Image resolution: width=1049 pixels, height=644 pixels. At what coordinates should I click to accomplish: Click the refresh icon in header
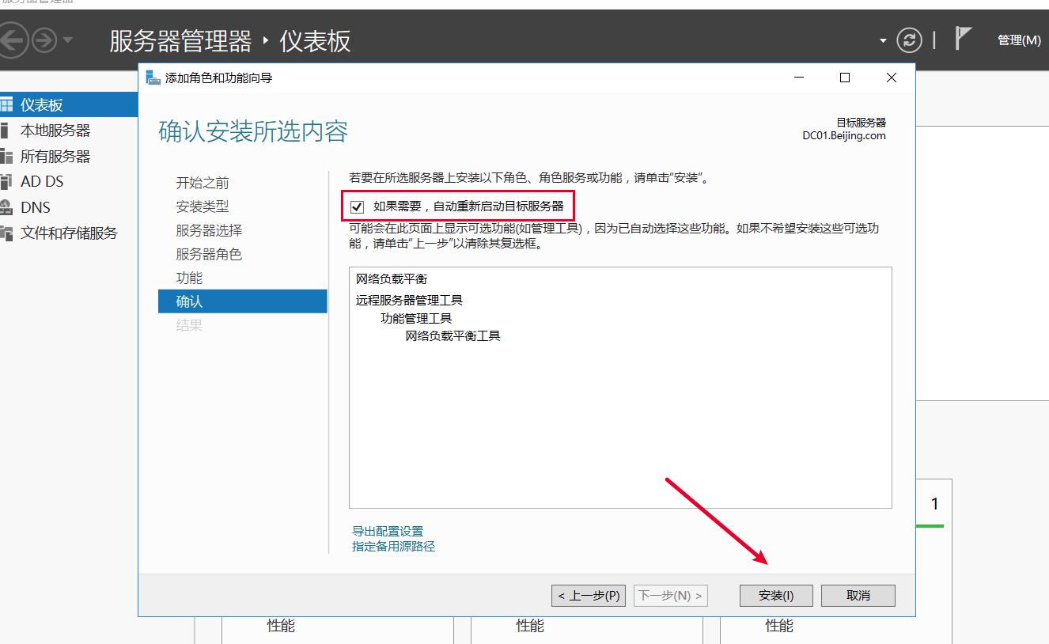tap(909, 40)
